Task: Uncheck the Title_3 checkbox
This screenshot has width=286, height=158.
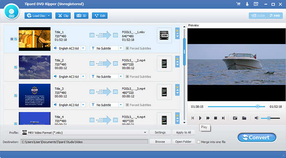Action: 16,95
